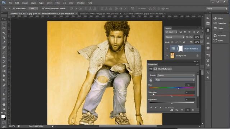
Task: Select the Brush tool
Action: coord(4,52)
